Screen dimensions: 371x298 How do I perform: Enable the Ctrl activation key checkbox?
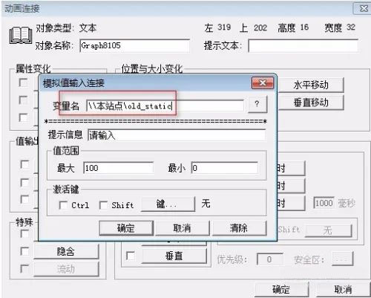pos(63,205)
